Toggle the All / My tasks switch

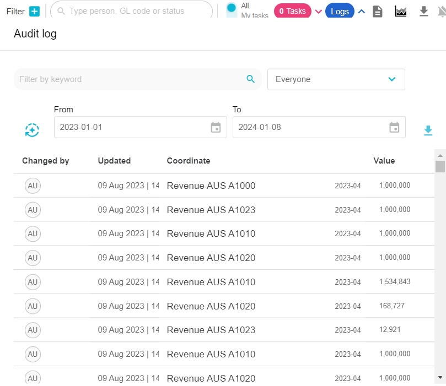[x=232, y=9]
